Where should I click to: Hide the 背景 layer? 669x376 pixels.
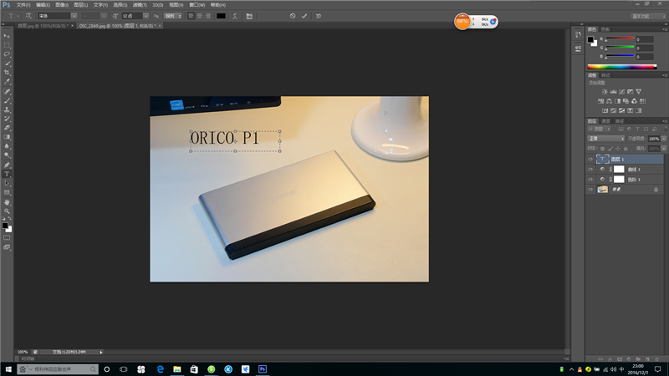click(590, 190)
